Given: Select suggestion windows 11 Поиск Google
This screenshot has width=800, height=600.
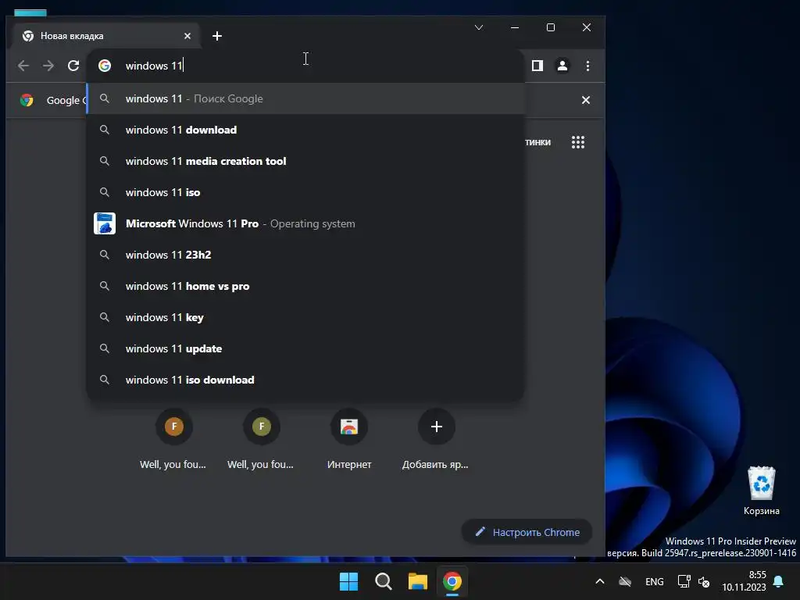Looking at the screenshot, I should coord(305,98).
